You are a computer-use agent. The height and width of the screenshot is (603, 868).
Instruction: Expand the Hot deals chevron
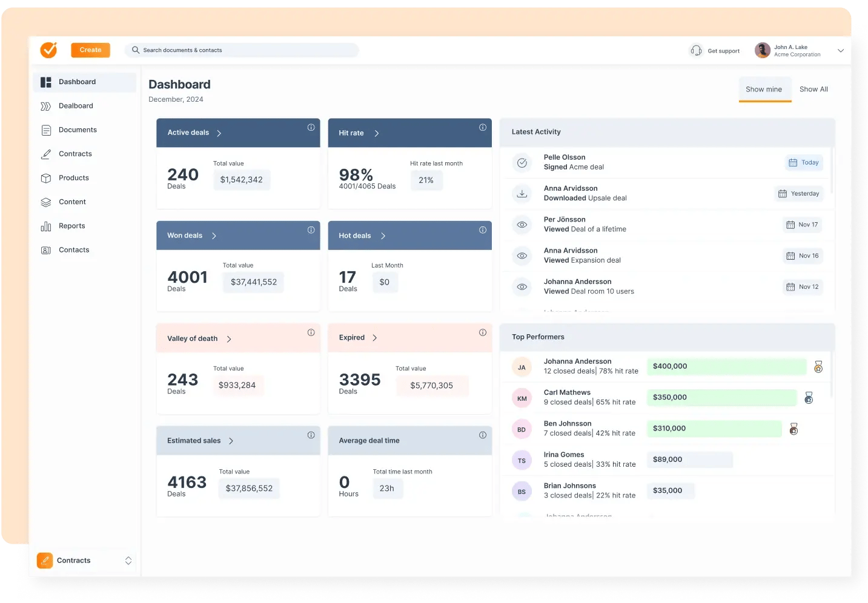coord(383,236)
